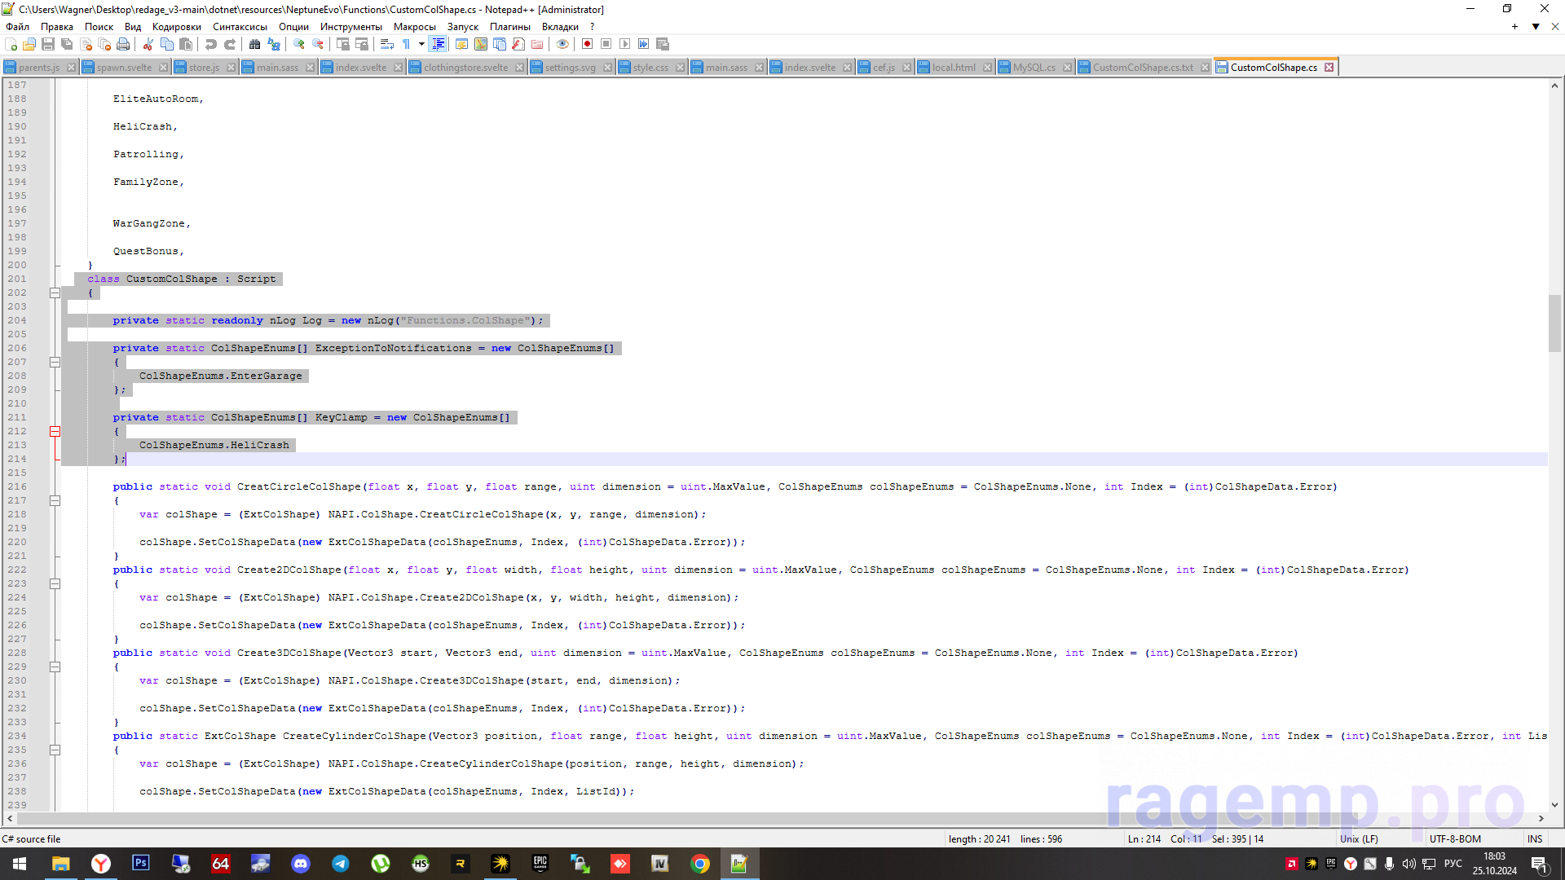The height and width of the screenshot is (880, 1565).
Task: Open Discord from the taskbar
Action: coord(301,864)
